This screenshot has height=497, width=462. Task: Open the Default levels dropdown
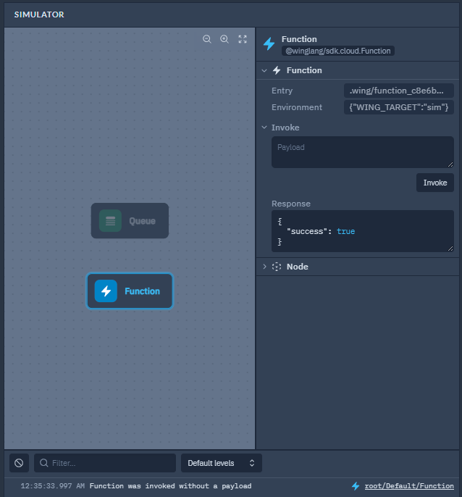[x=221, y=463]
